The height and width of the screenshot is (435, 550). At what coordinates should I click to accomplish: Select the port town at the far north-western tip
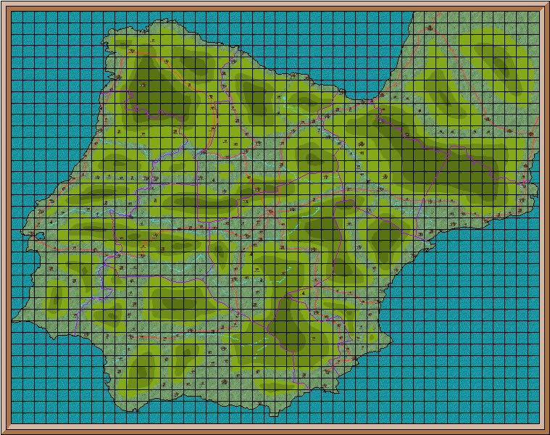(143, 32)
